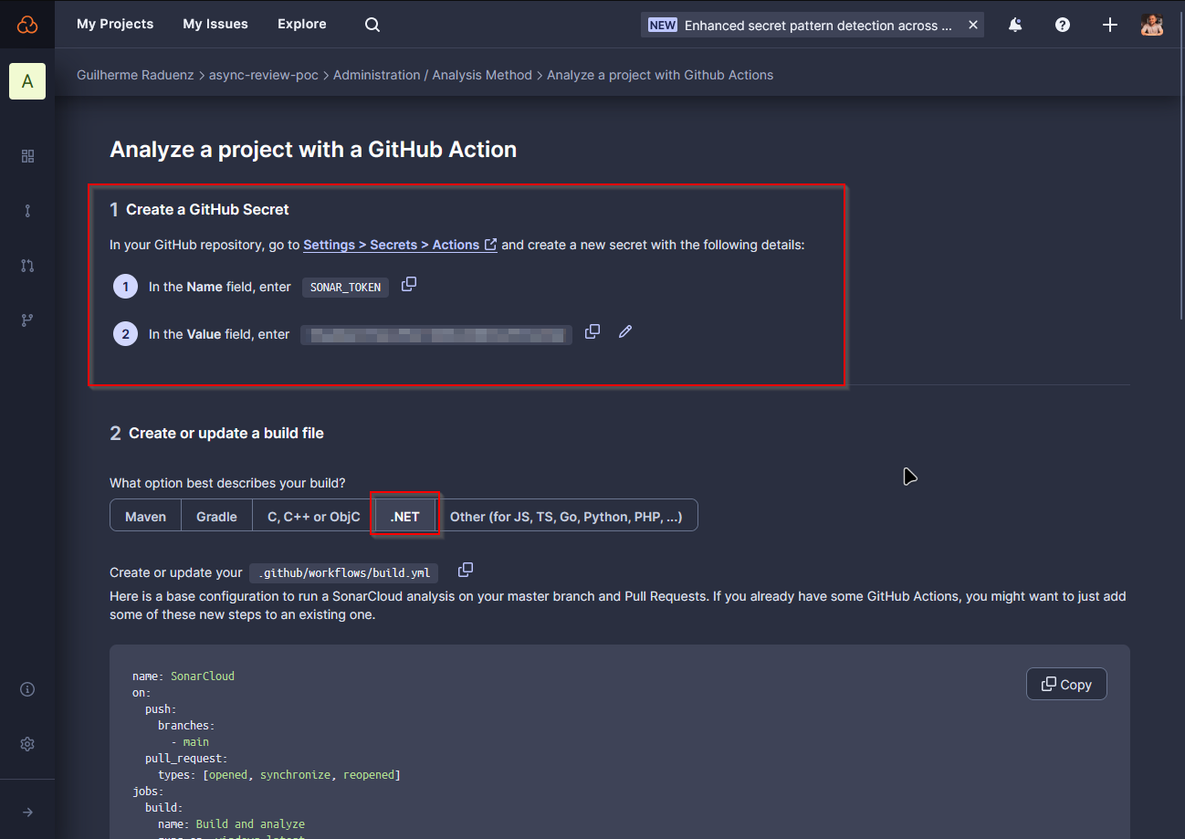Click 'name: Build and analyze' YAML line
Screen dimensions: 1185x839
pos(231,823)
